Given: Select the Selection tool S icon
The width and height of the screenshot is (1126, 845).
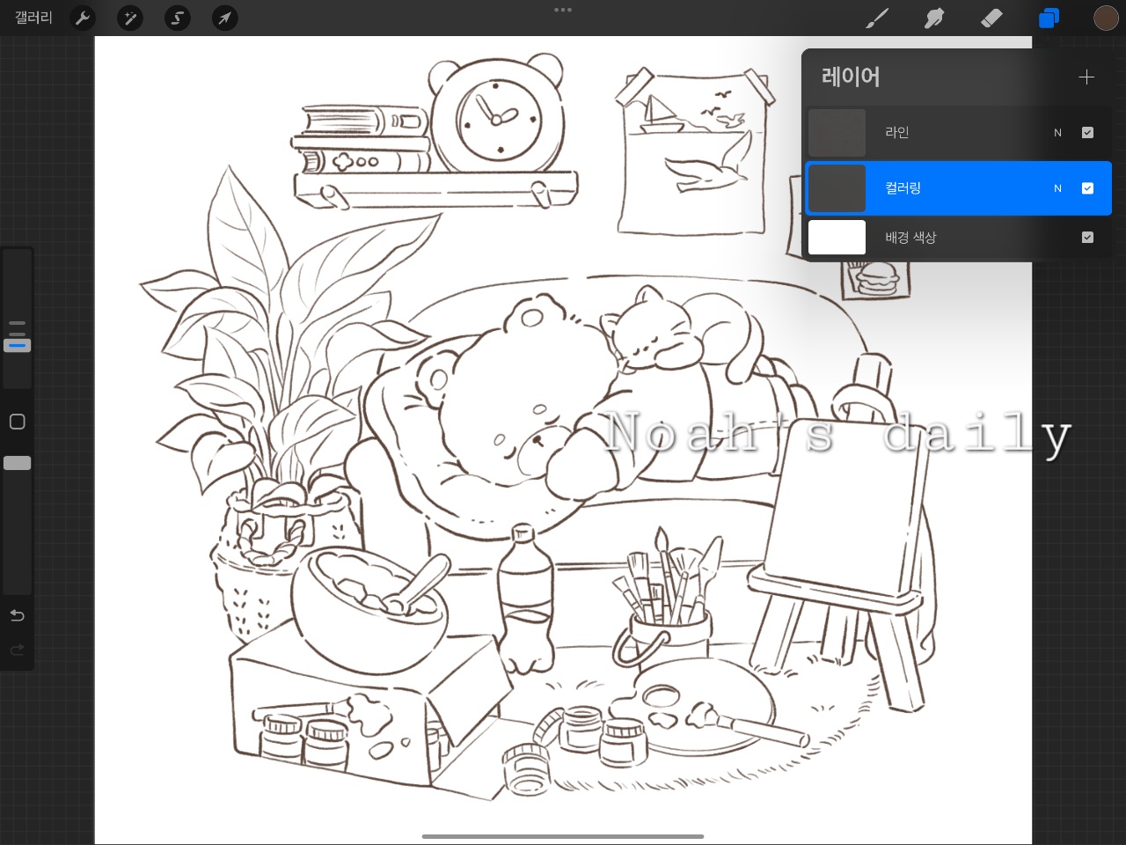Looking at the screenshot, I should [178, 18].
